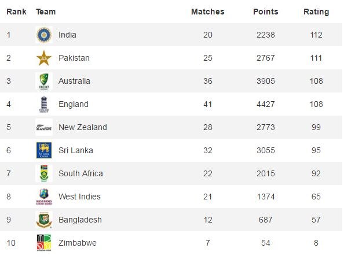Select the South Africa Proteas badge
355x263 pixels.
44,173
